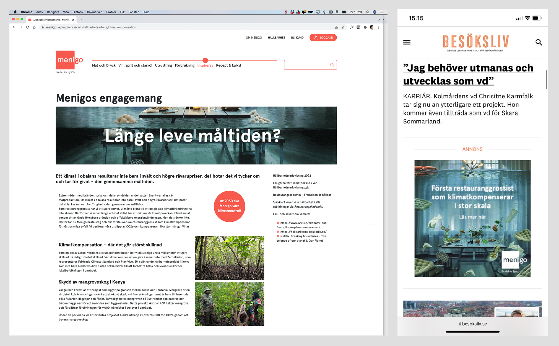Viewport: 559px width, 346px height.
Task: Open the hallbarlivsmedelskedja.se link
Action: pyautogui.click(x=303, y=232)
